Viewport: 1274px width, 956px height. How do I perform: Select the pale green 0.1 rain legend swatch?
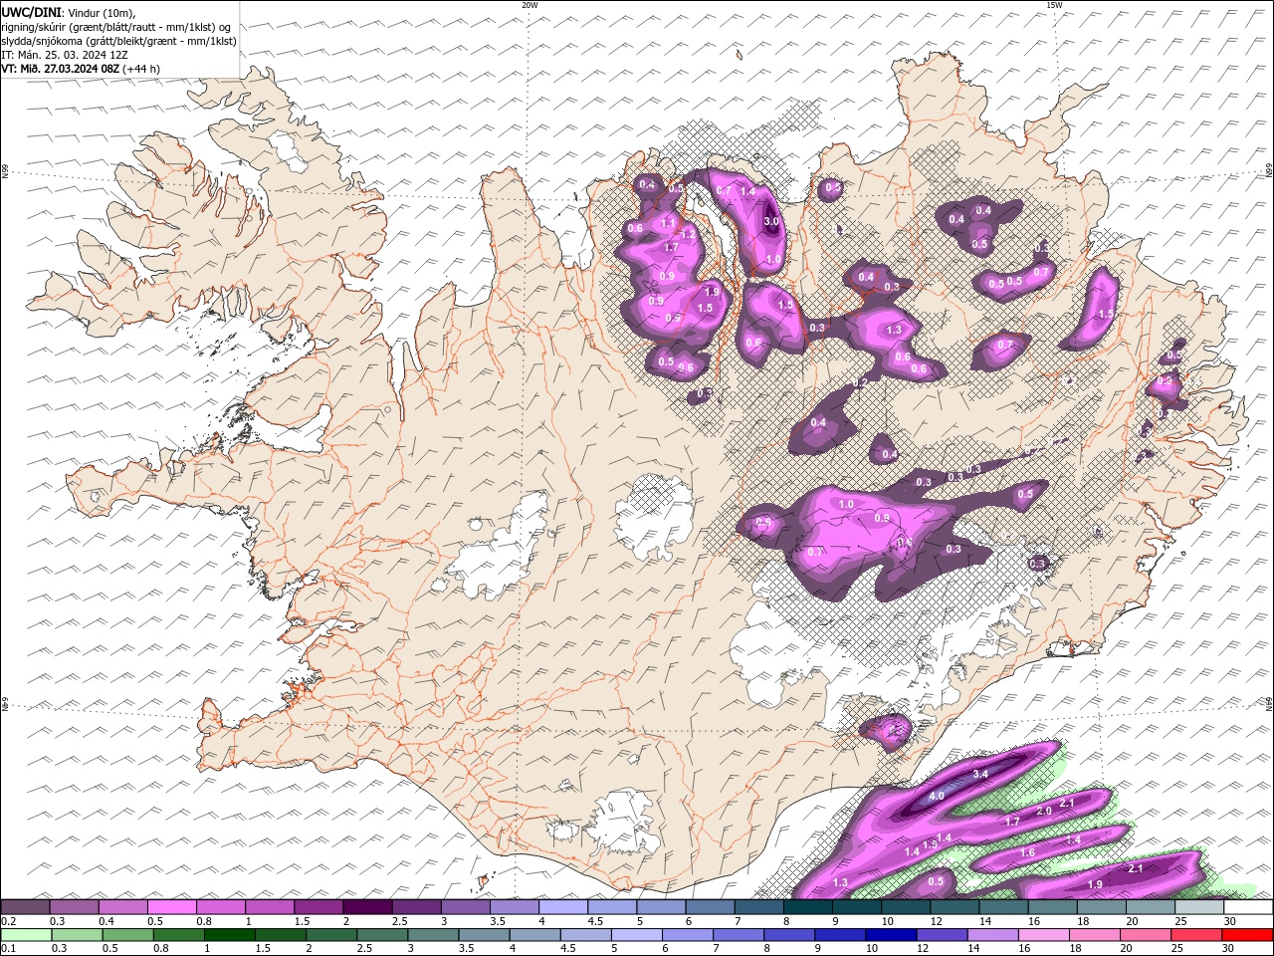tap(26, 935)
